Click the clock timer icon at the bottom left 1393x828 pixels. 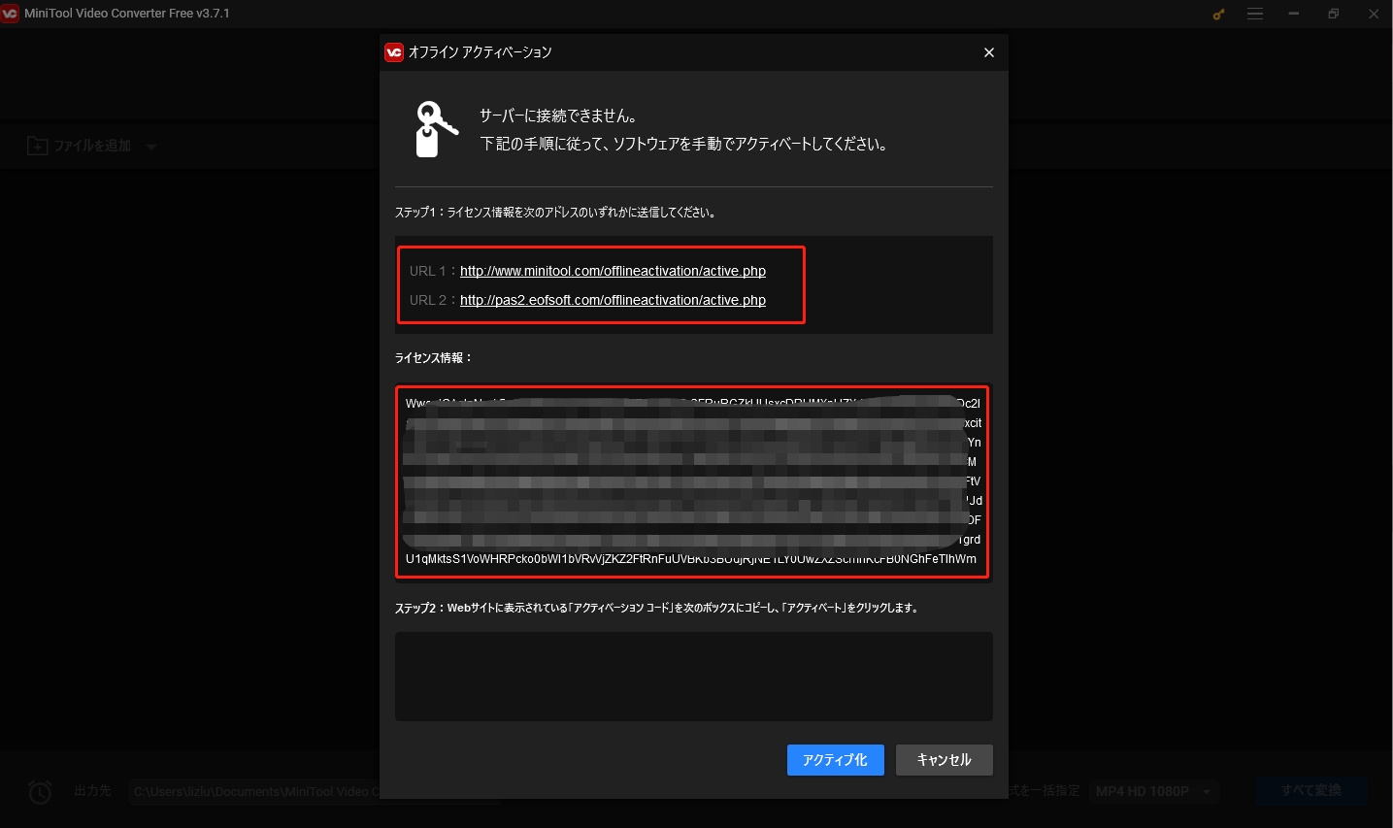[x=40, y=792]
